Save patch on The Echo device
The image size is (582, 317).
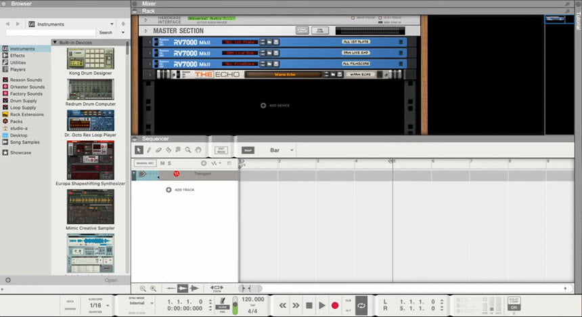[x=339, y=75]
